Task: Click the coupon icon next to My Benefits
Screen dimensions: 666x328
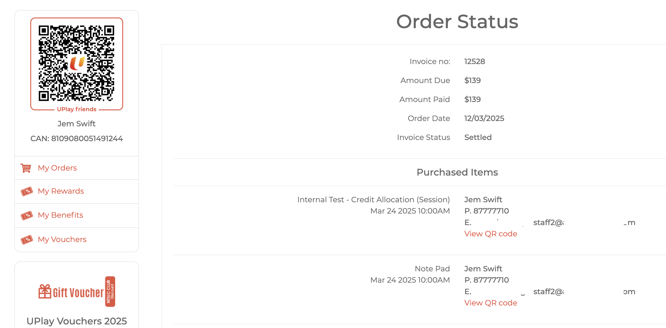Action: pyautogui.click(x=27, y=215)
